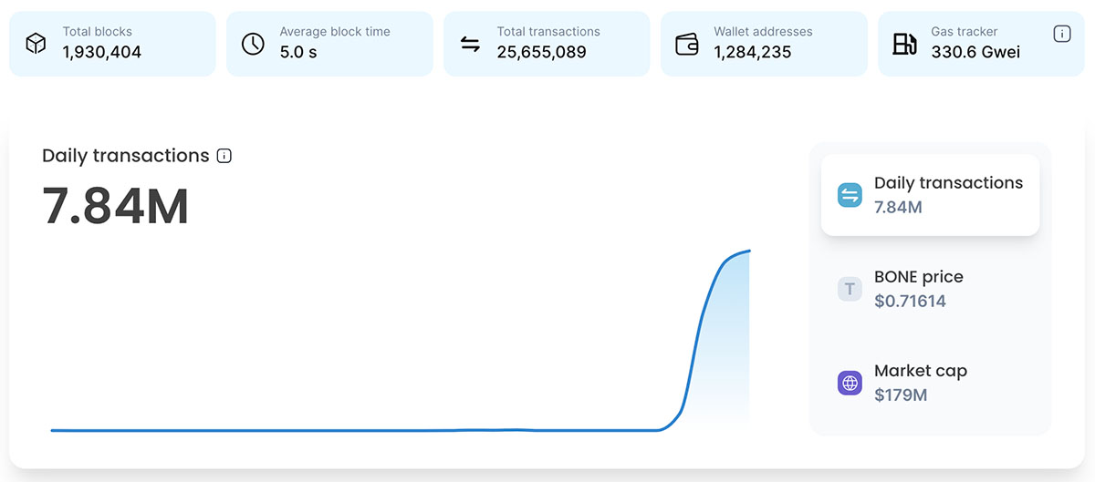
Task: Switch chart to Market cap
Action: click(x=930, y=383)
